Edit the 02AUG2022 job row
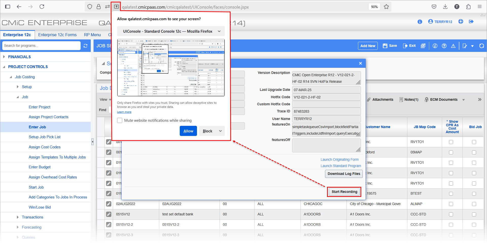The width and height of the screenshot is (487, 243). click(109, 204)
